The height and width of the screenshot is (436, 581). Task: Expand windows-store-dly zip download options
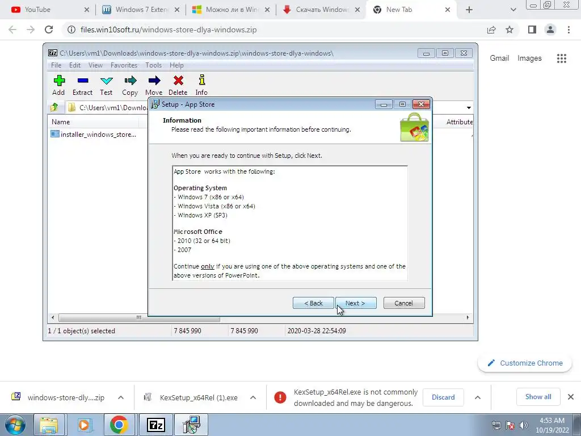(121, 397)
